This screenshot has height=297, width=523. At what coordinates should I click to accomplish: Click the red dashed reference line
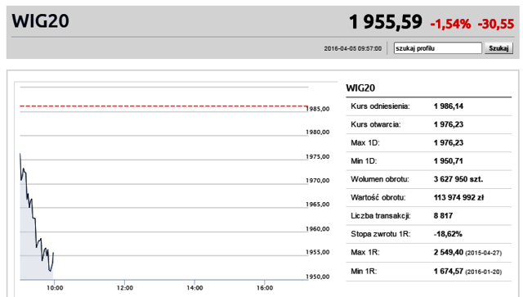163,106
